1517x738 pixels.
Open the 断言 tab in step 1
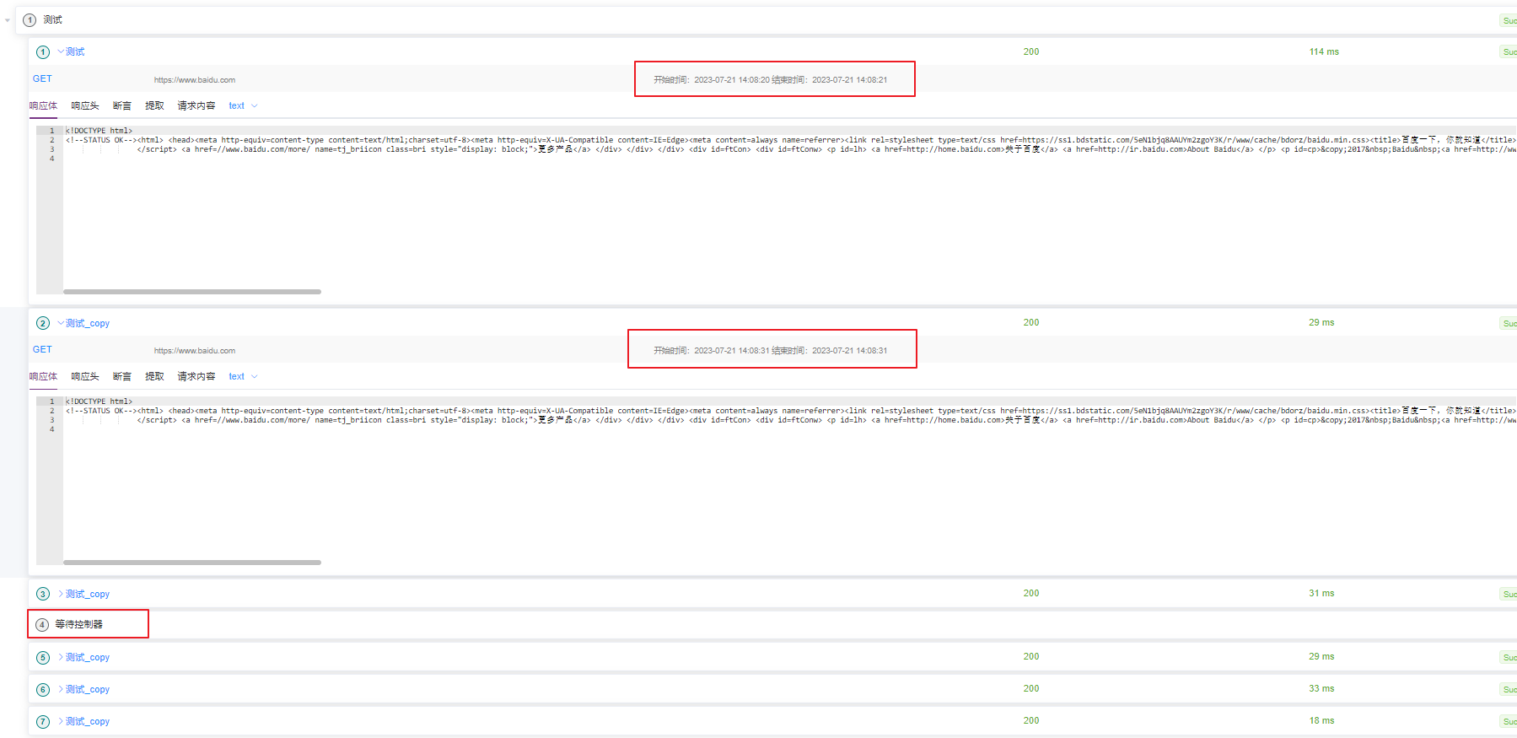click(x=122, y=105)
